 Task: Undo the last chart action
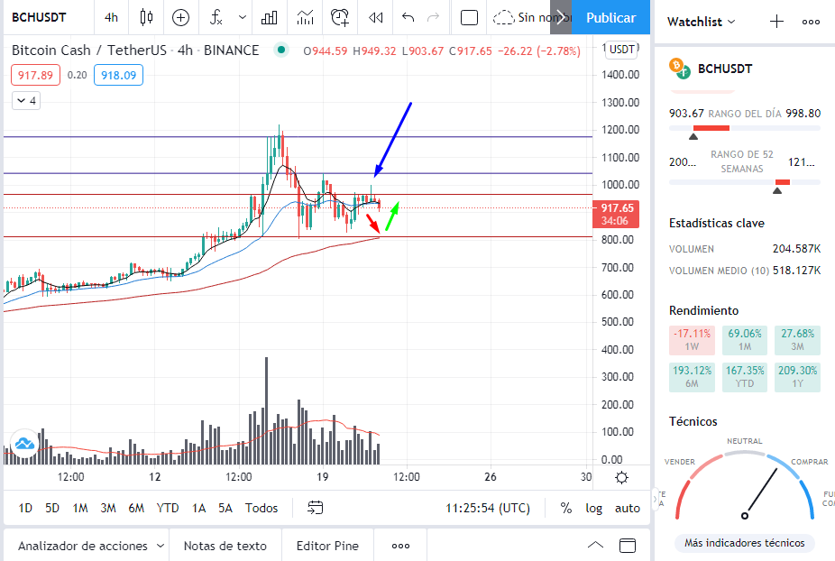[x=408, y=17]
